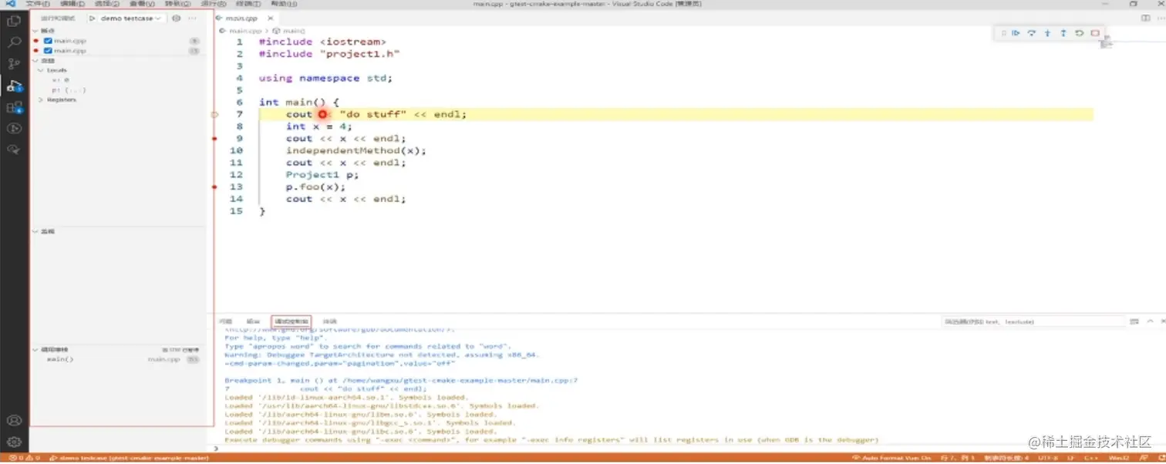Click the debug console filter input
1166x464 pixels.
[x=1033, y=321]
